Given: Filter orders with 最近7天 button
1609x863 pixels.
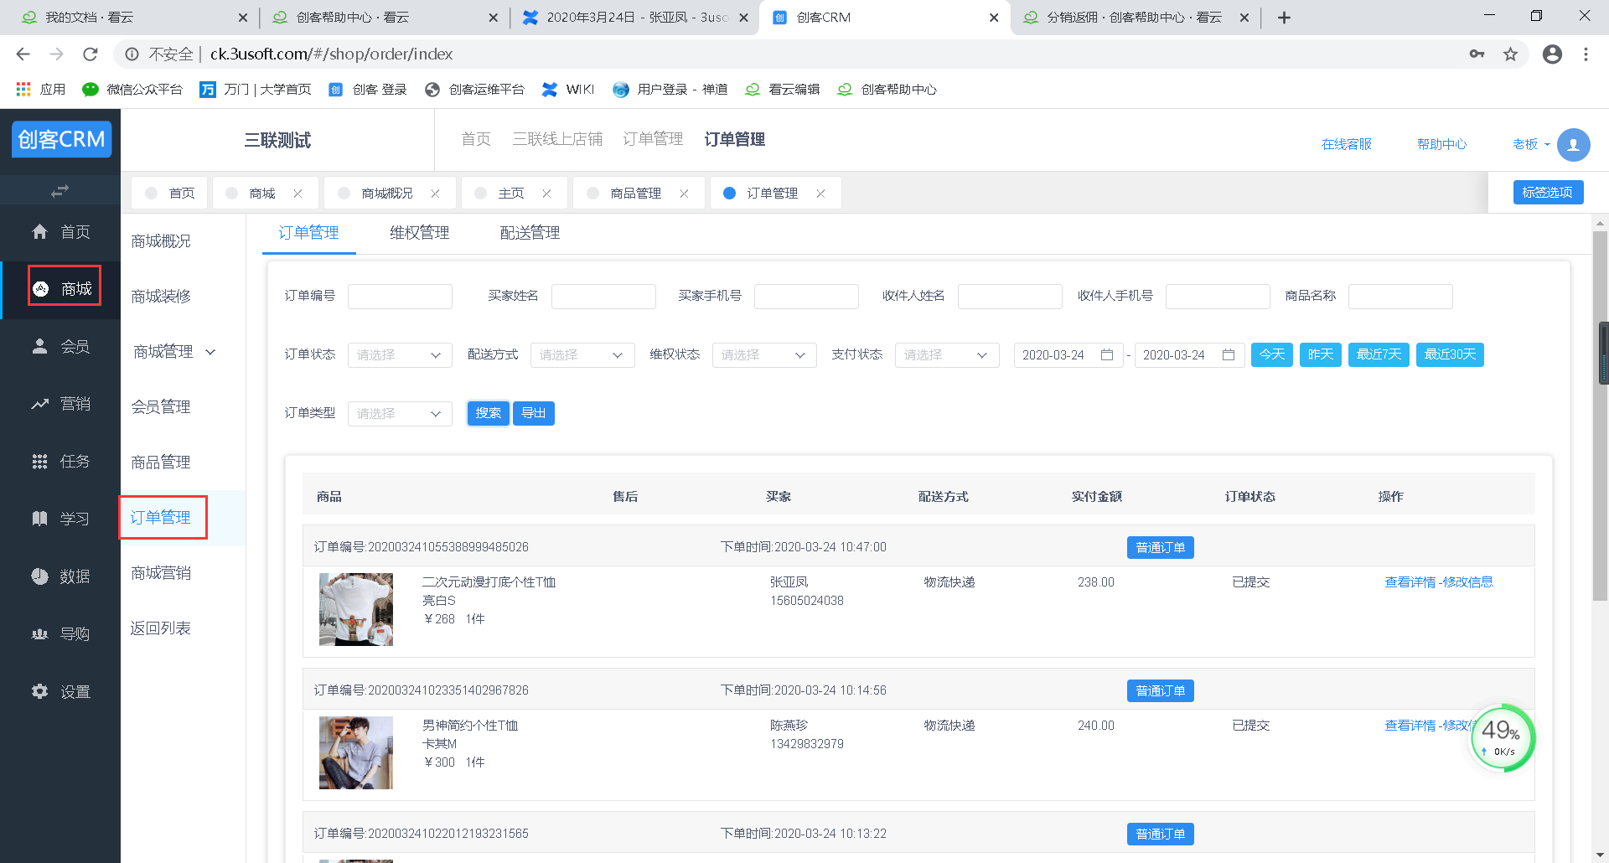Looking at the screenshot, I should coord(1378,355).
